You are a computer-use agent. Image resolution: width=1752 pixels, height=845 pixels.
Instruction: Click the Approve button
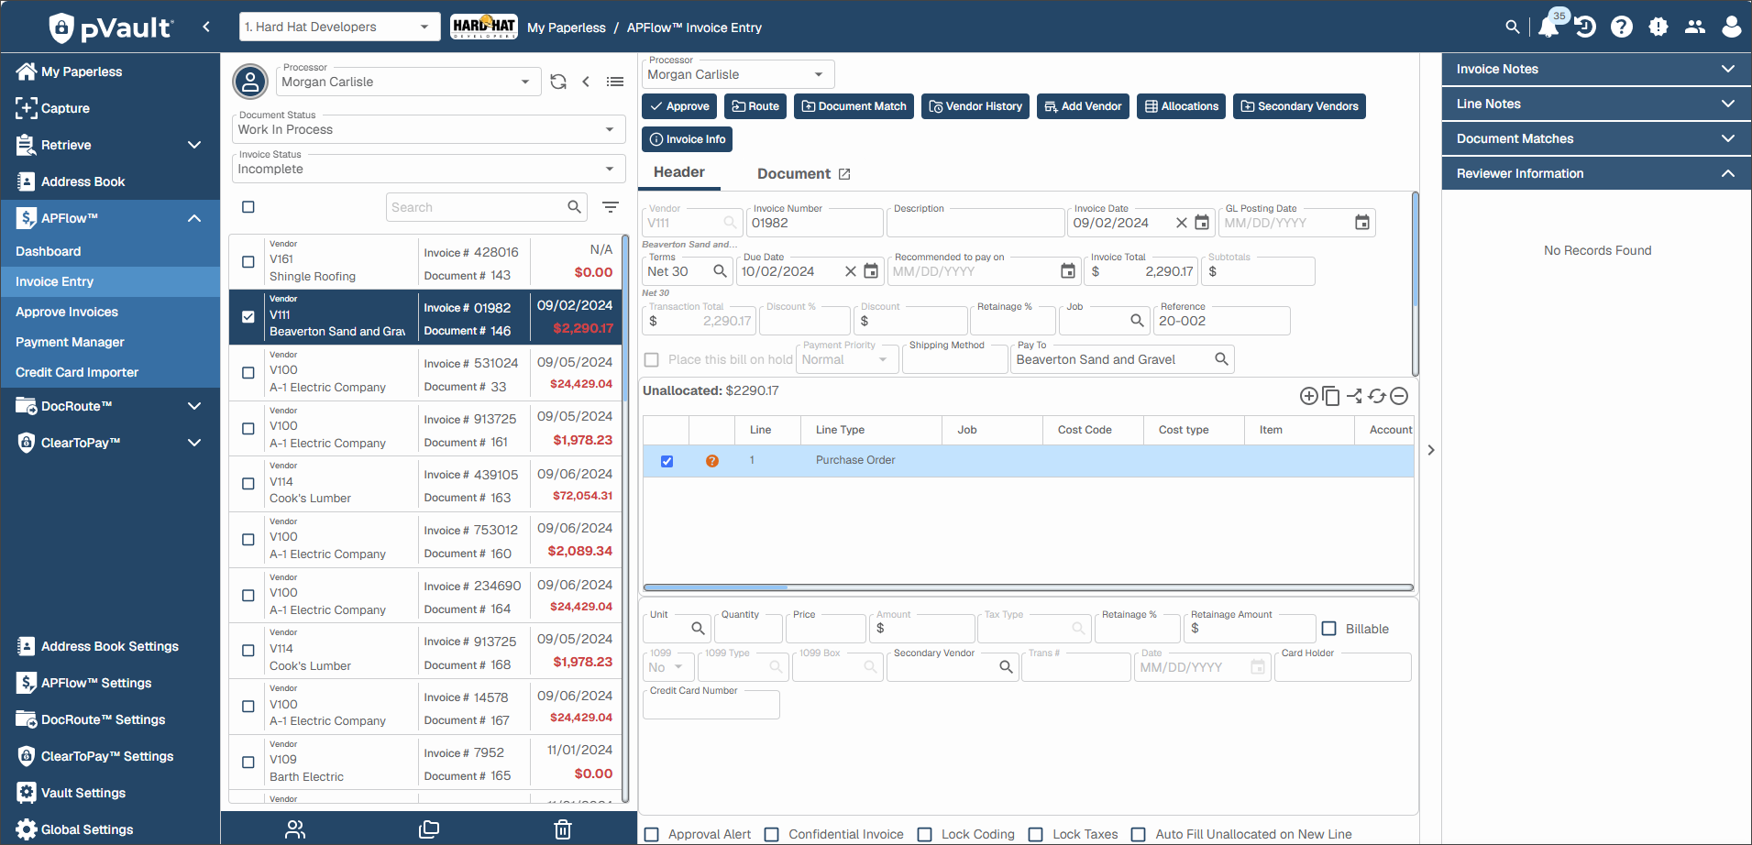[x=679, y=106]
